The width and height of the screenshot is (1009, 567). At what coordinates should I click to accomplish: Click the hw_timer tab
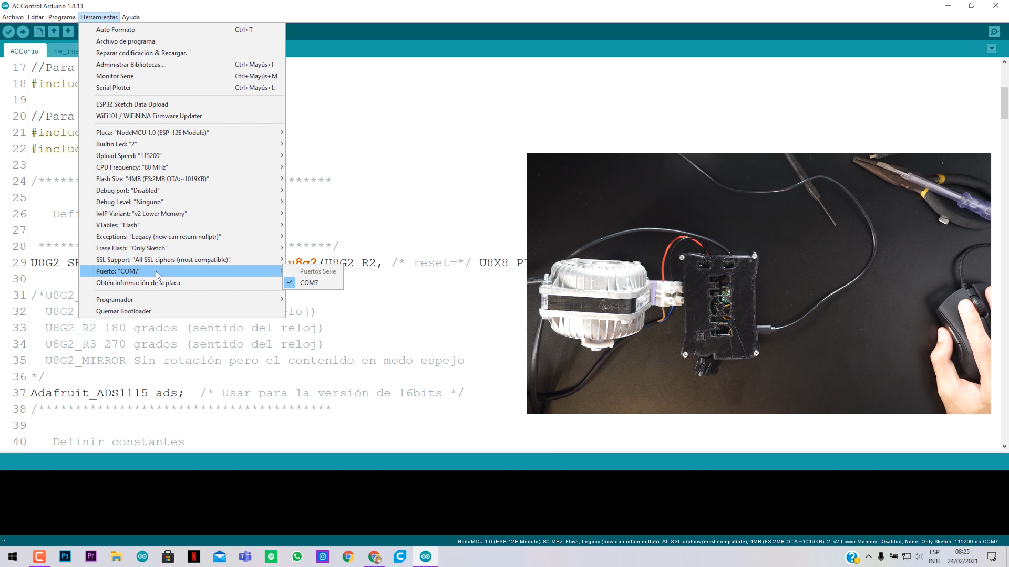(66, 50)
